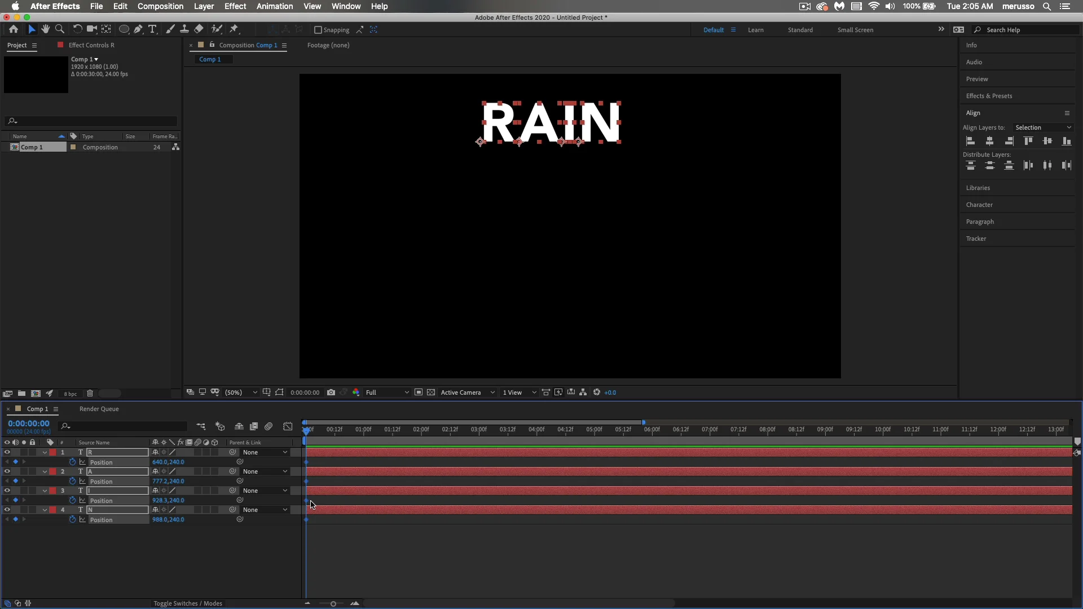Open parent dropdown for layer I
This screenshot has height=609, width=1083.
click(x=265, y=491)
